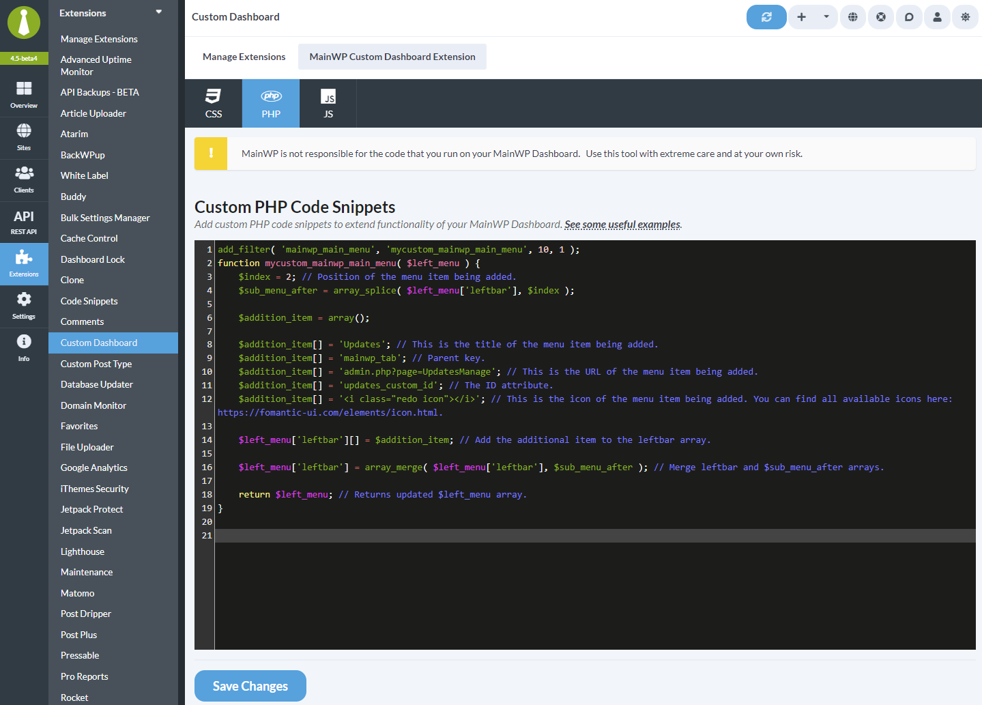
Task: Open the feedback chat bubble icon
Action: click(908, 16)
